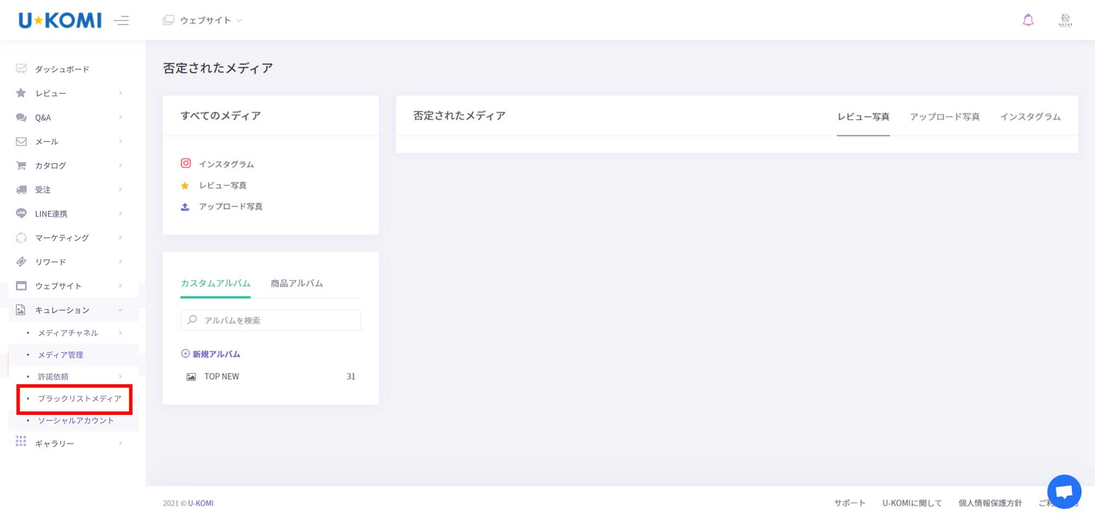Collapse the キュレーション sidebar section
1095x520 pixels.
pos(68,310)
